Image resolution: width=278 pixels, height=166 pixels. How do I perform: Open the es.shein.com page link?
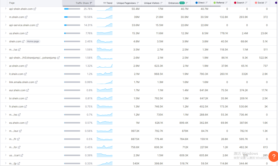pos(17,123)
